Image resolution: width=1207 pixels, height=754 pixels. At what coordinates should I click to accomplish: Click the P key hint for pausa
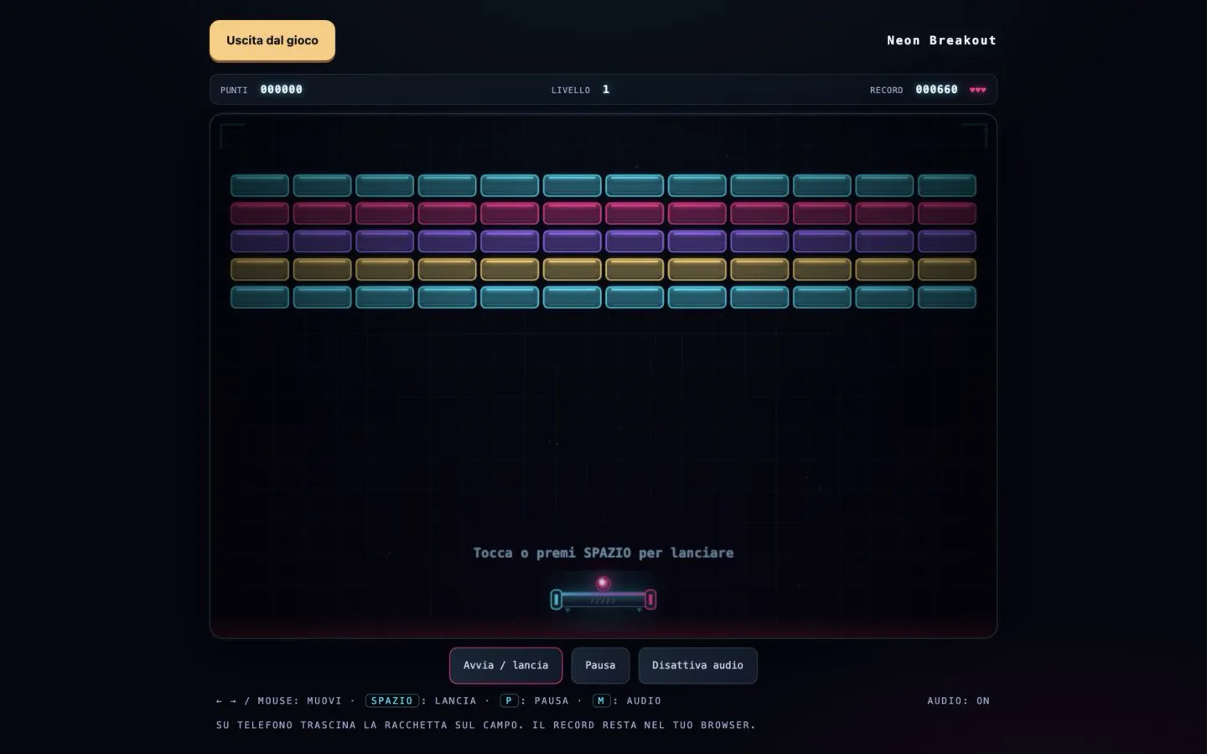click(509, 700)
